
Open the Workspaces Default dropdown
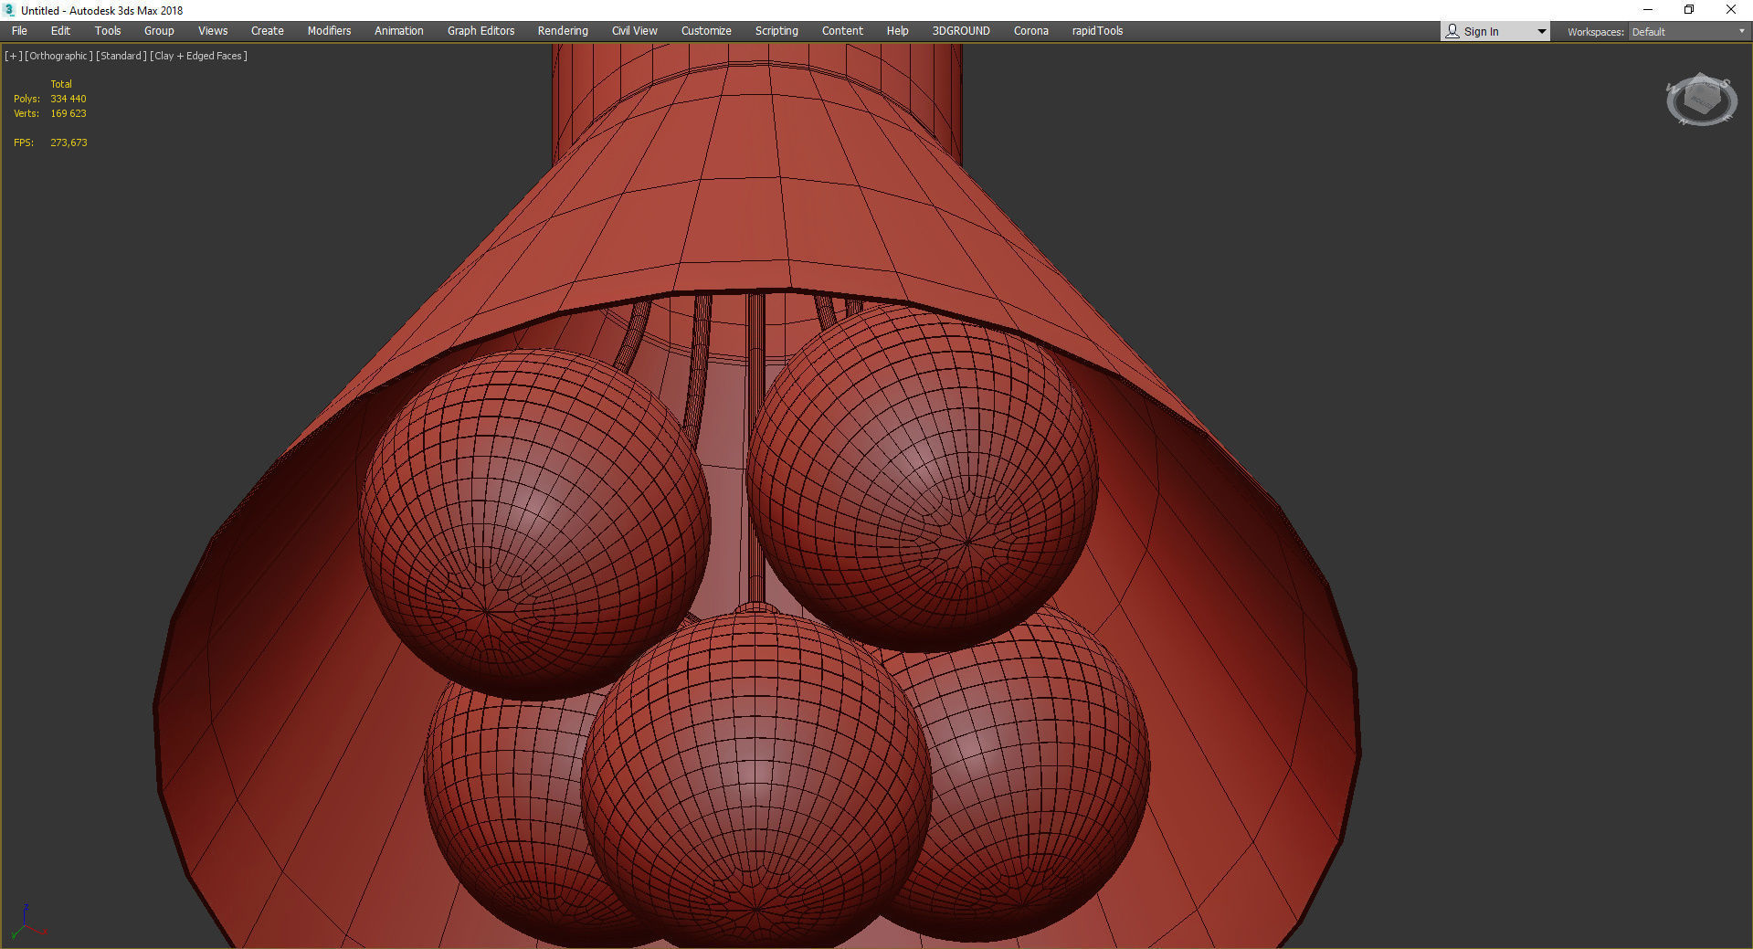click(x=1688, y=32)
